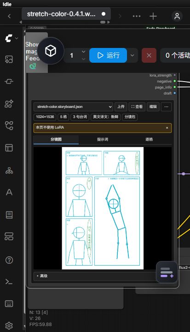Click the 3 句台词 chip
This screenshot has height=332, width=190.
click(80, 117)
